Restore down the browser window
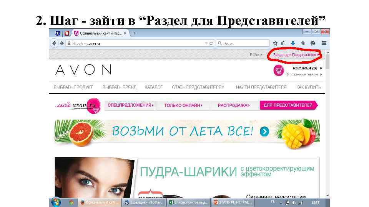369x207 pixels. [315, 32]
